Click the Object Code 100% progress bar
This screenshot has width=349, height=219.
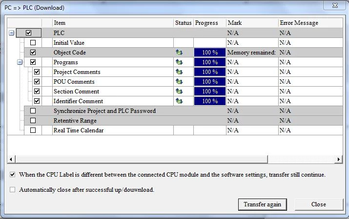click(209, 53)
